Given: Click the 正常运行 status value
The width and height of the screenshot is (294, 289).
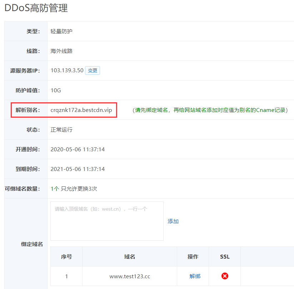Looking at the screenshot, I should tap(61, 129).
